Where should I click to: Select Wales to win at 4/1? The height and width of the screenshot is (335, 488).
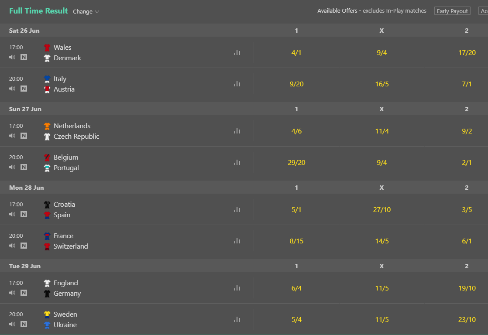[x=296, y=52]
